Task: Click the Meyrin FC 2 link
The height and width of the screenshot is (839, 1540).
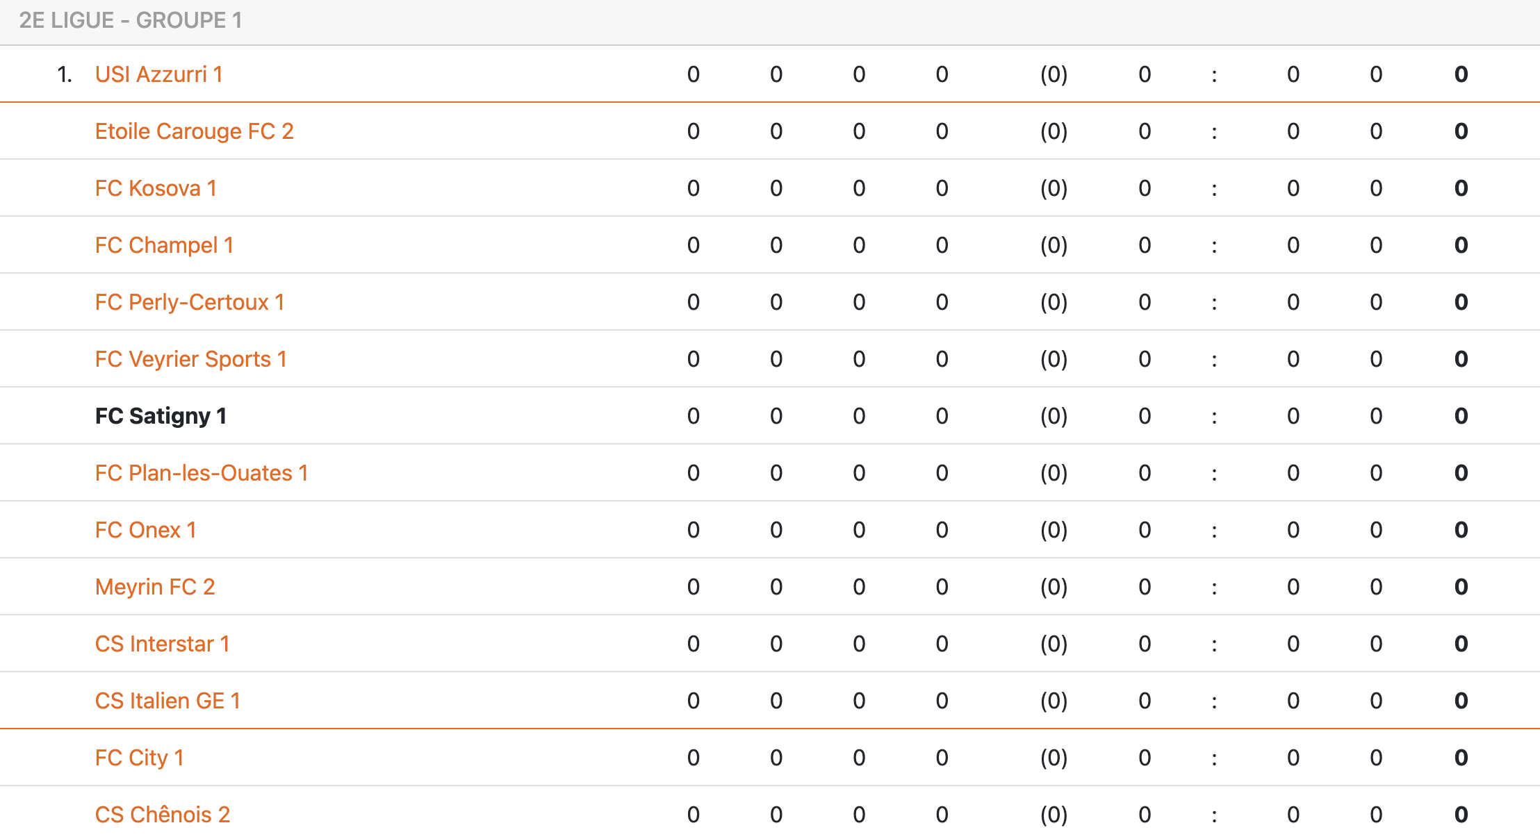Action: 155,587
